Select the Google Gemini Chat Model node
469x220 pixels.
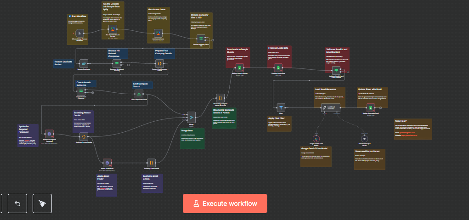click(316, 138)
